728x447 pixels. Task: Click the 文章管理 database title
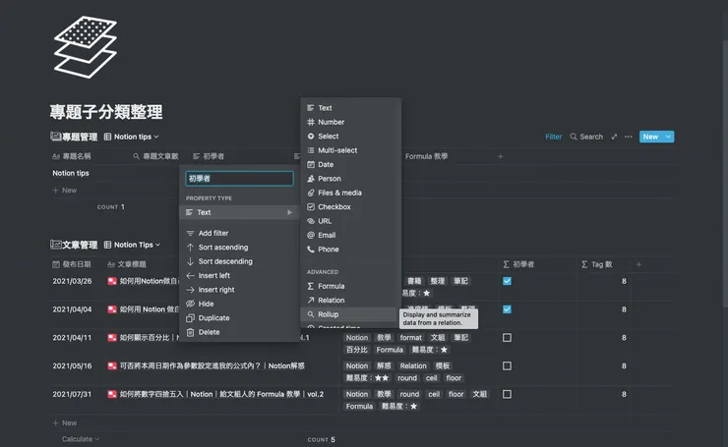tap(80, 245)
